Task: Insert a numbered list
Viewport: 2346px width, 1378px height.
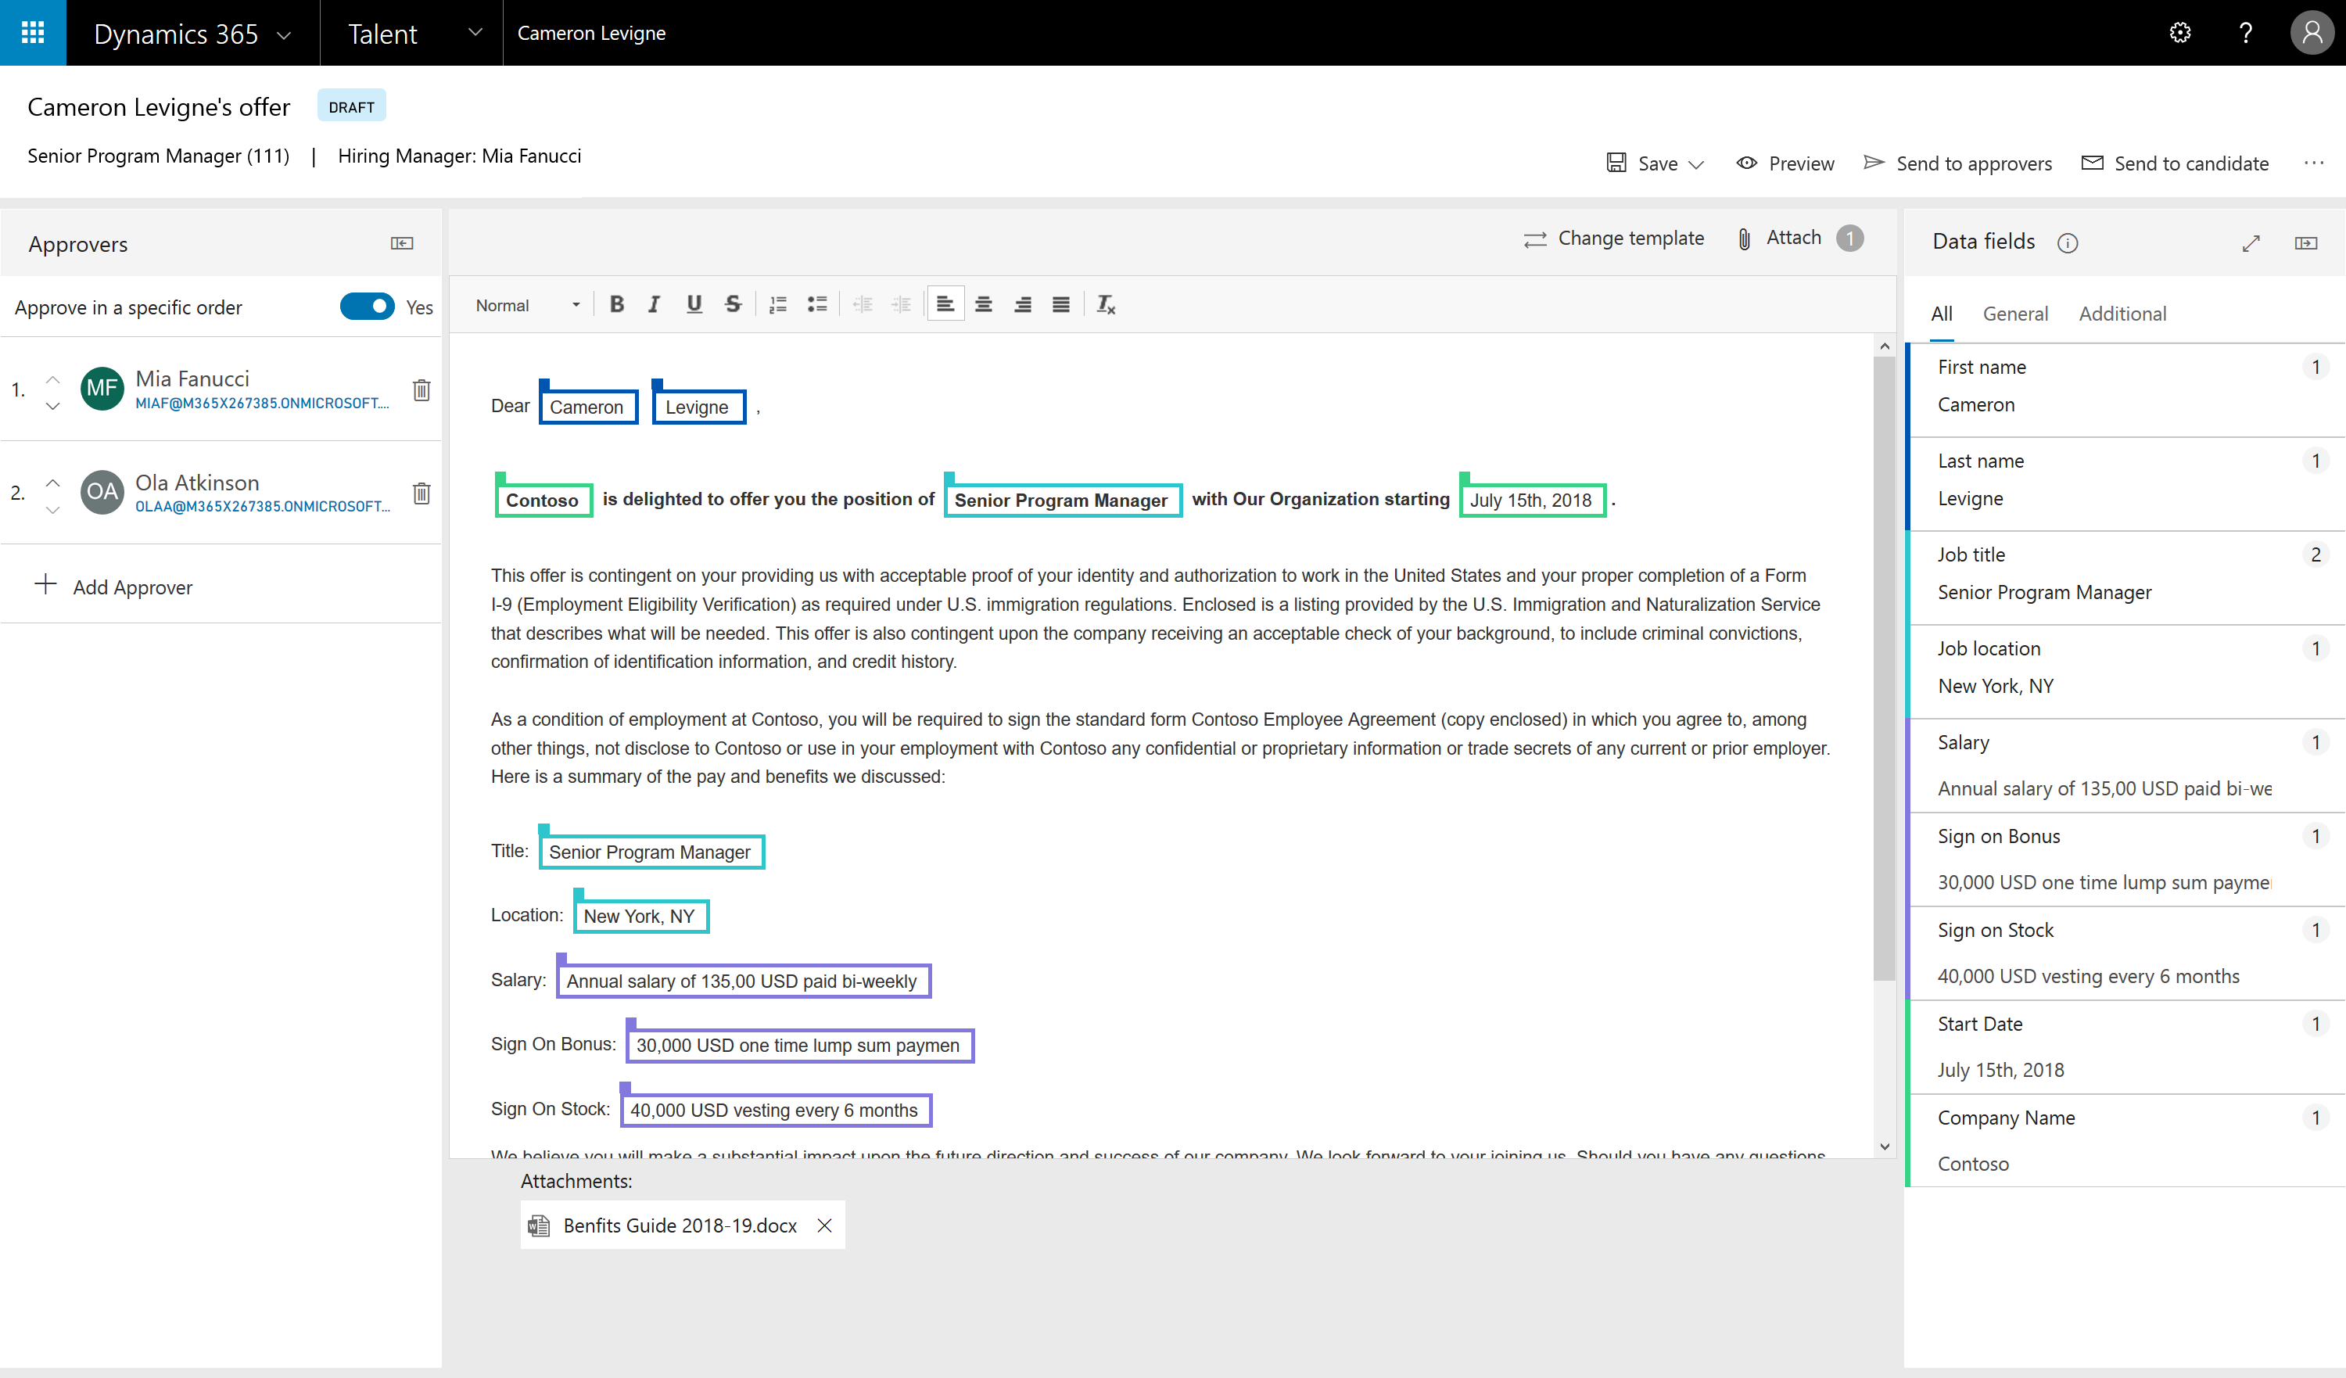Action: click(777, 304)
